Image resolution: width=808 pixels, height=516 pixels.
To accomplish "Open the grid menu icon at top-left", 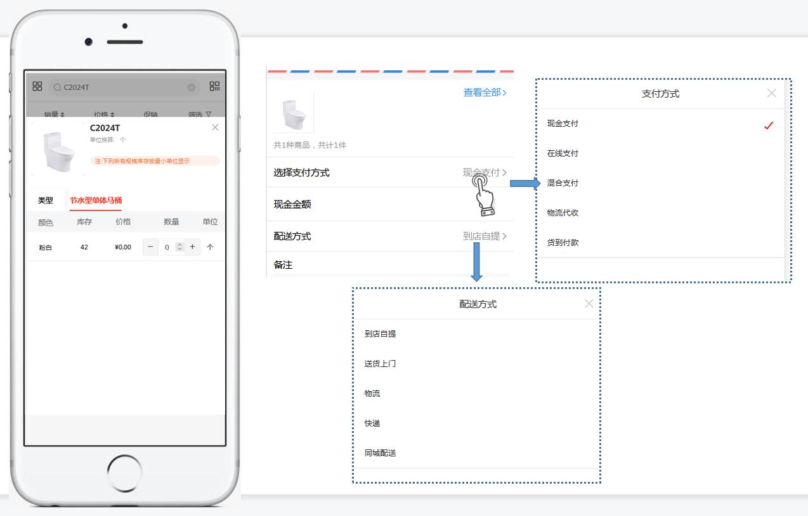I will click(37, 86).
